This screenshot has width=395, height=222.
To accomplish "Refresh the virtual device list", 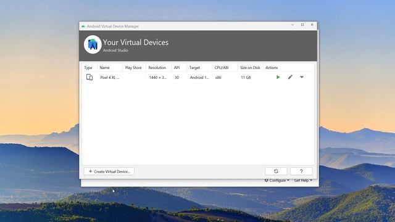I will pos(276,171).
